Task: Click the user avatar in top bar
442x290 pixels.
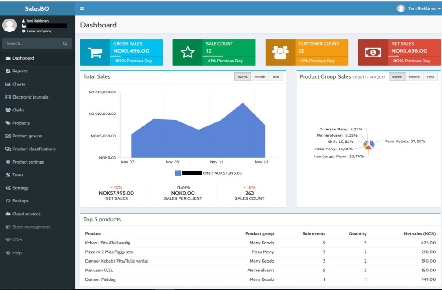Action: tap(401, 8)
